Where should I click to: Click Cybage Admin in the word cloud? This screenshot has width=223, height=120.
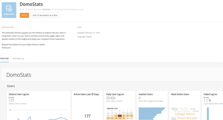pos(185,114)
